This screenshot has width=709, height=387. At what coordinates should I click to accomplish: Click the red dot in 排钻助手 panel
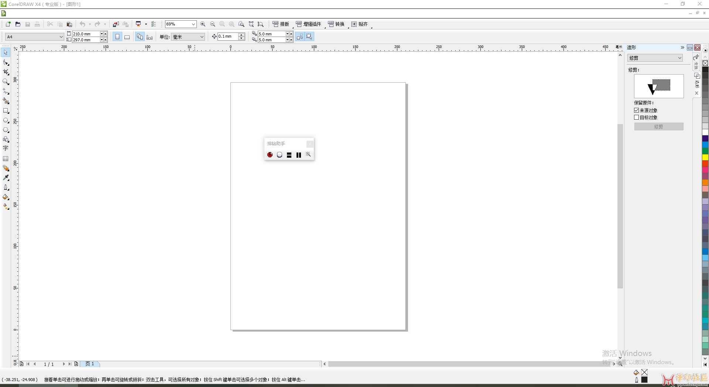pyautogui.click(x=270, y=155)
